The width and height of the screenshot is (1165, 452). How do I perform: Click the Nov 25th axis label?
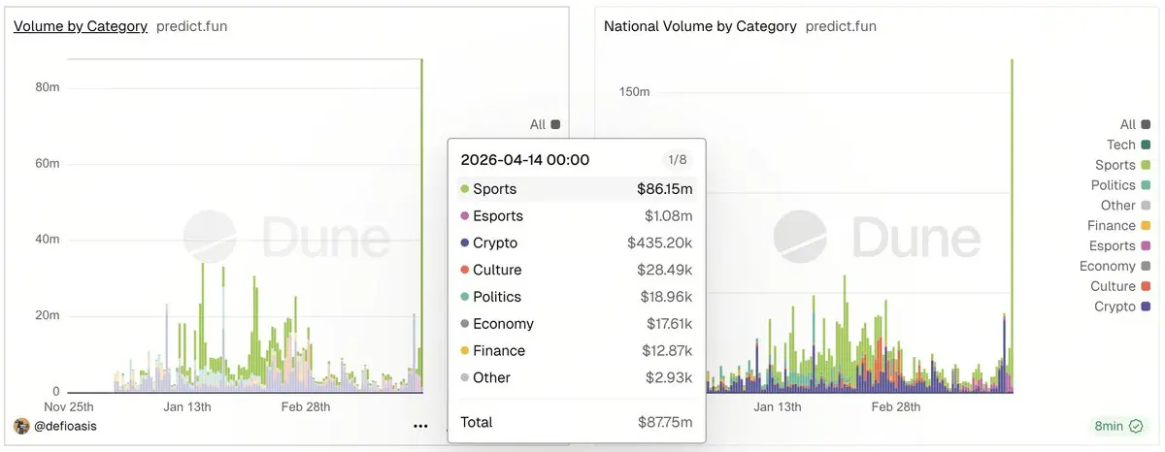(x=69, y=406)
